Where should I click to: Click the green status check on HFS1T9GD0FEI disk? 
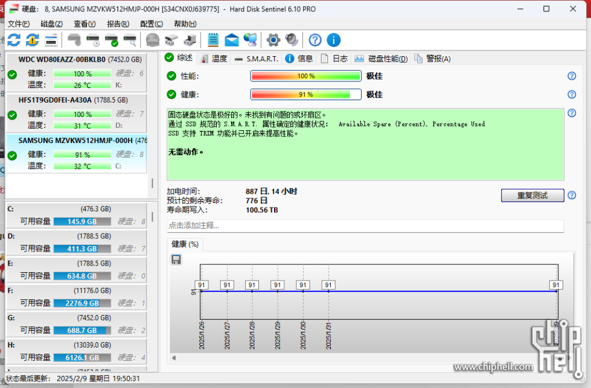click(x=13, y=115)
